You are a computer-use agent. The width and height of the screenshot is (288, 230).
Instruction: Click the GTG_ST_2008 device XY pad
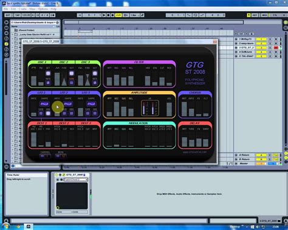[x=72, y=196]
